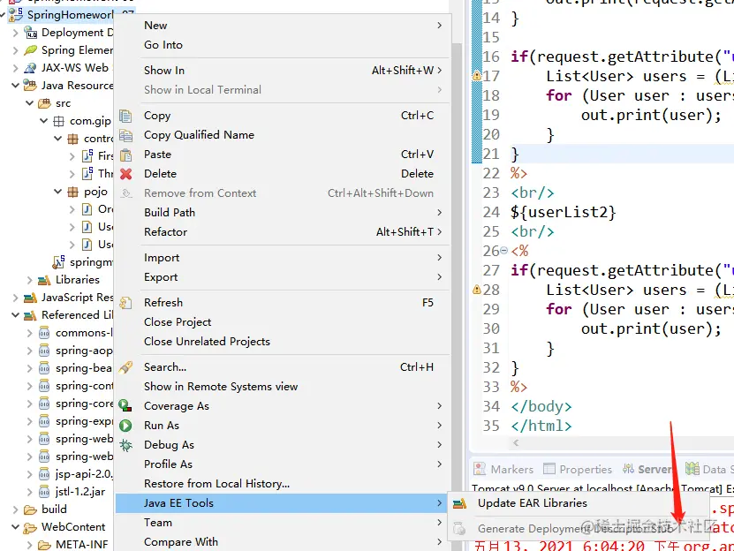
Task: Select Restore from Local History
Action: coord(283,484)
